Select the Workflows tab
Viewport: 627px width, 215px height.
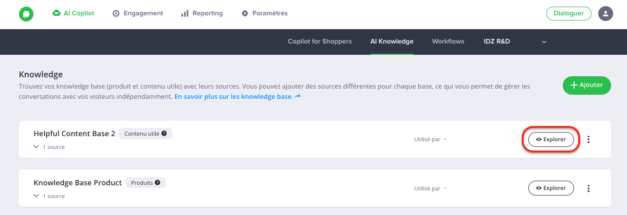448,41
